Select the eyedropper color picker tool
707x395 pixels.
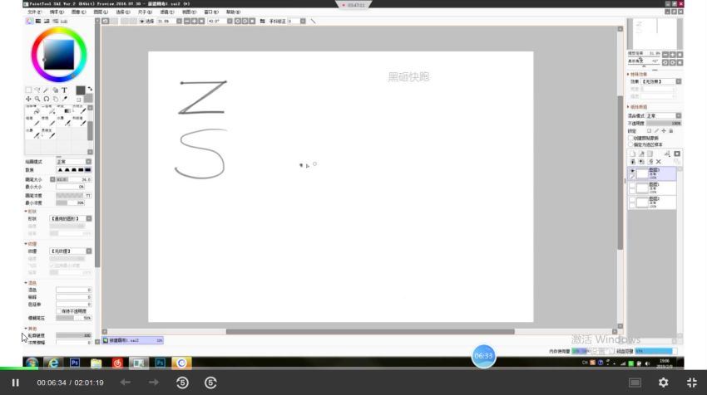(x=65, y=99)
